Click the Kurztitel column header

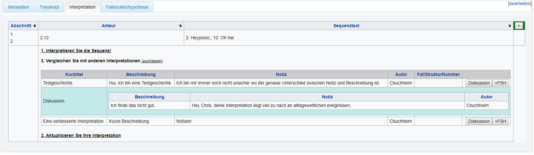coord(74,74)
